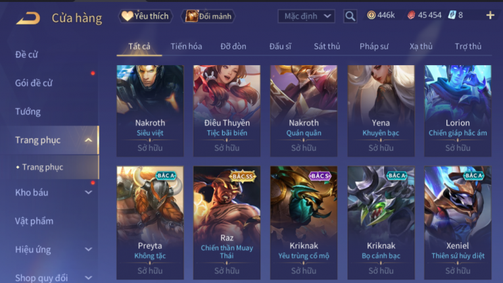
Task: Open Yêu thích favorites heart button
Action: [x=145, y=16]
